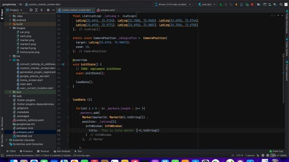The image size is (289, 162).
Task: Open the Dart Analysis tool window tab
Action: 62,151
